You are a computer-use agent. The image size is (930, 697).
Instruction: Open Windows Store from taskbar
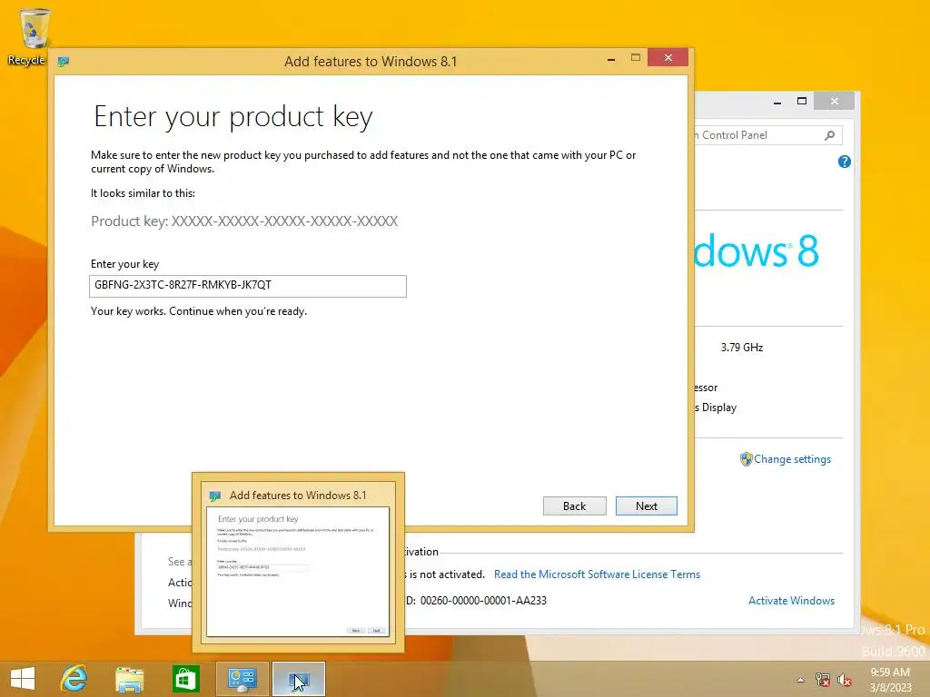pos(185,679)
